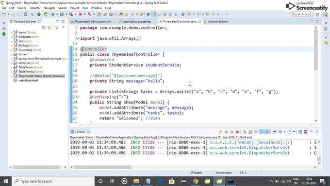Select SecureApp project in Package Explorer
The width and height of the screenshot is (330, 186).
coord(30,50)
